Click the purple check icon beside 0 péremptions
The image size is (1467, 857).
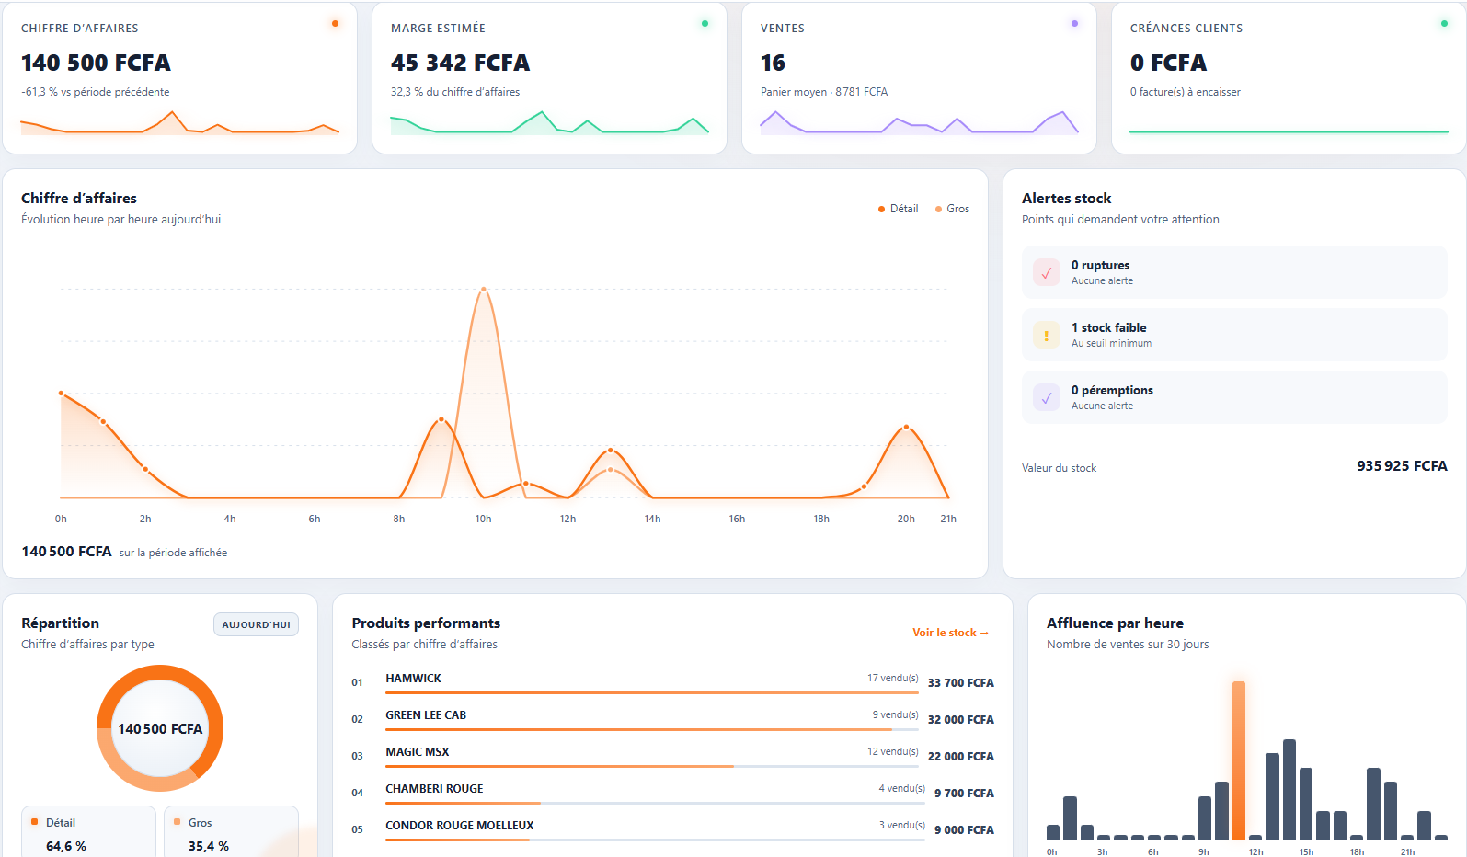click(x=1047, y=397)
